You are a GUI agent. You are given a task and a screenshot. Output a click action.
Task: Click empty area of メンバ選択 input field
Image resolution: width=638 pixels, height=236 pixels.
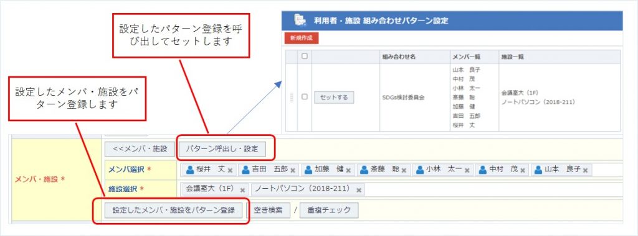pyautogui.click(x=606, y=170)
